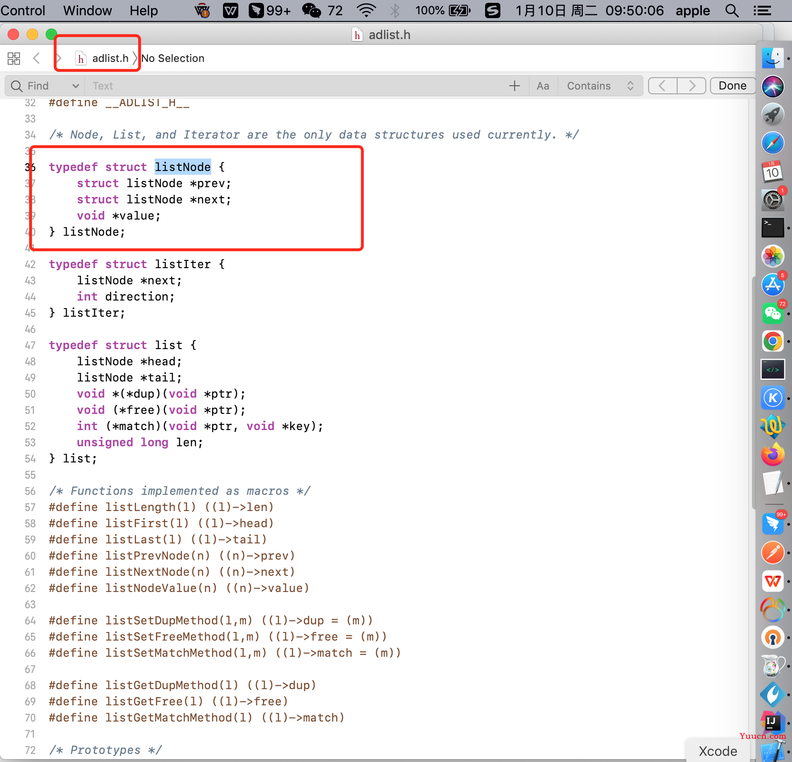Click 'void *value;' on line 39
Screen dimensions: 792x762
[119, 216]
